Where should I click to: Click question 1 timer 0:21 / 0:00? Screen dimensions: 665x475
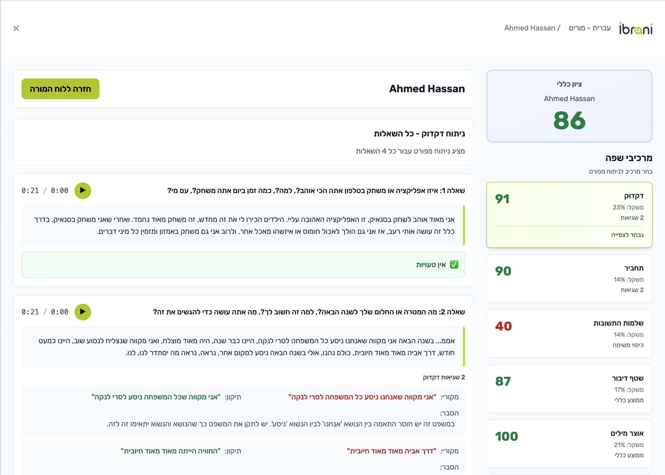click(45, 191)
